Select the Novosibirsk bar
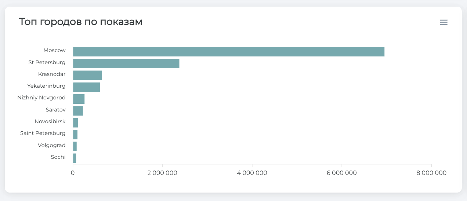 point(76,123)
